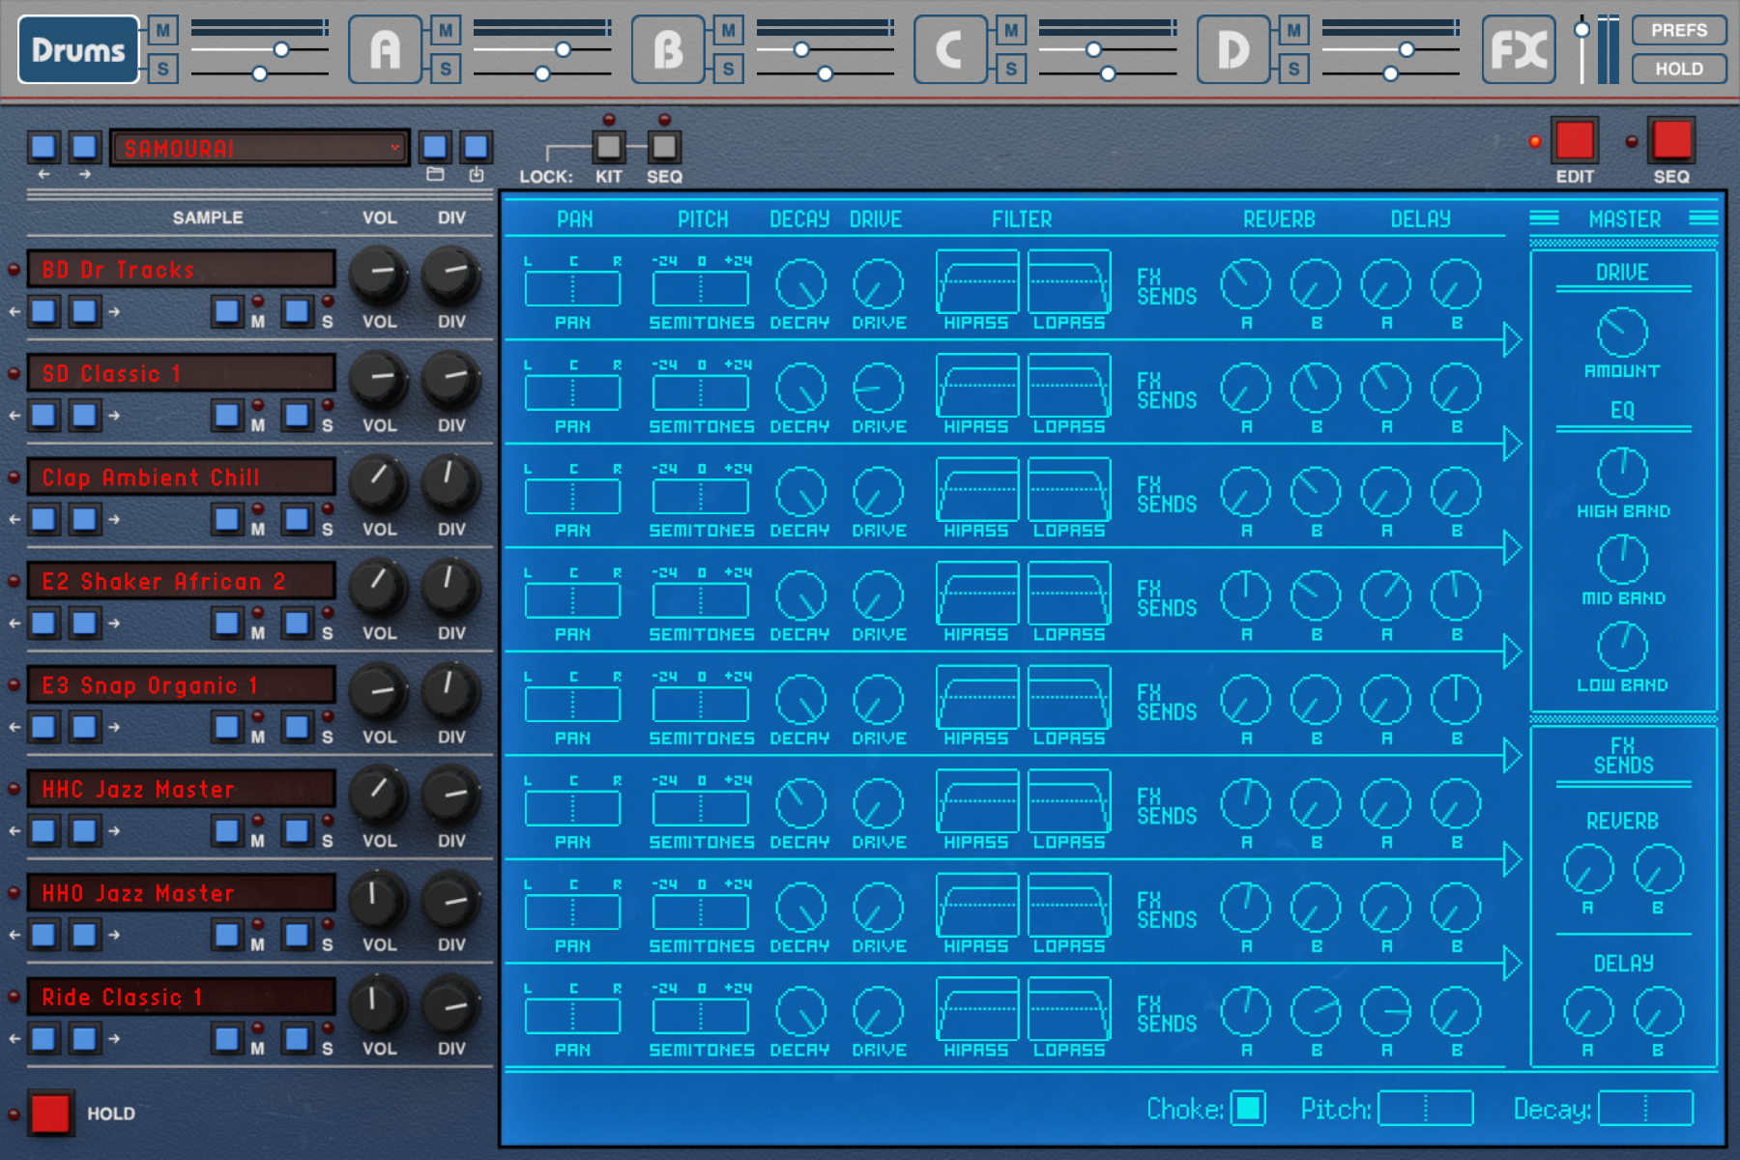
Task: Open the SAMOURAI preset dropdown
Action: (x=259, y=148)
